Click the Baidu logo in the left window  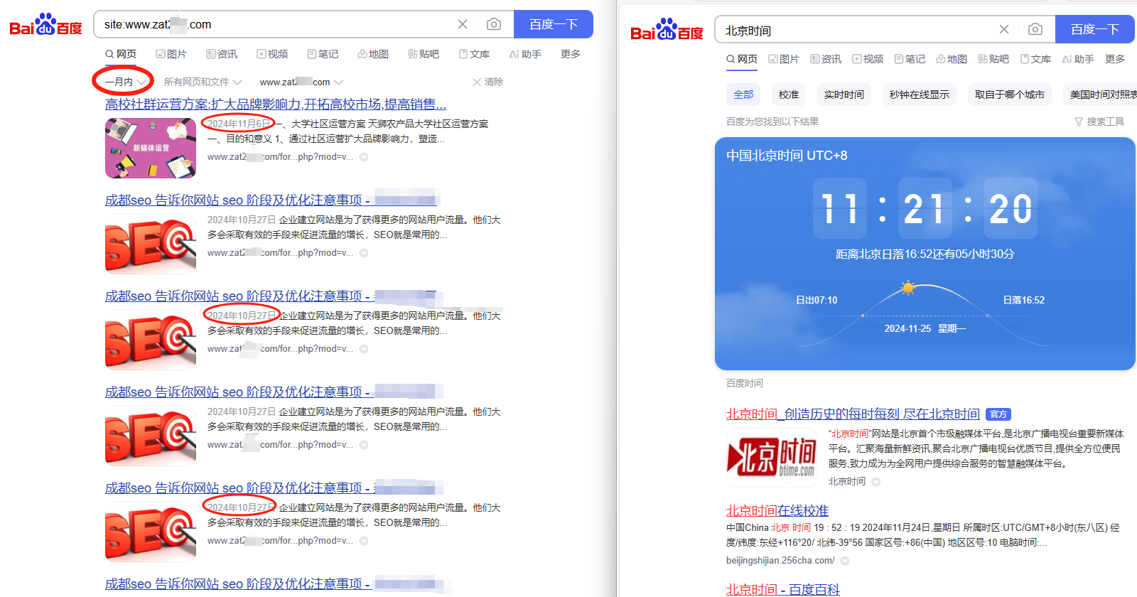[46, 25]
